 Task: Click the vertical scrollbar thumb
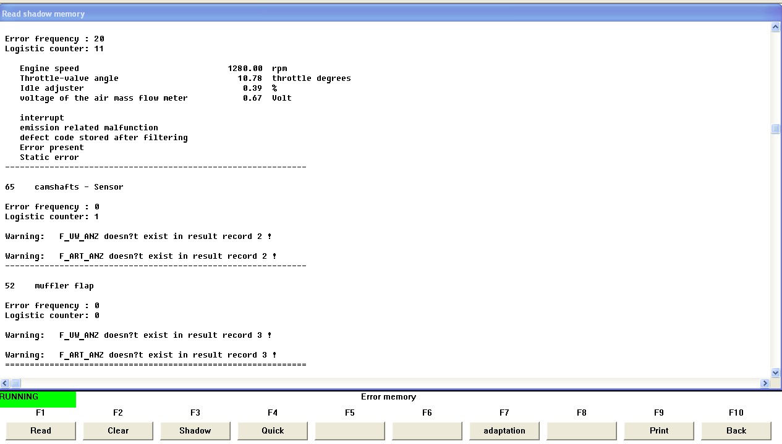(776, 129)
